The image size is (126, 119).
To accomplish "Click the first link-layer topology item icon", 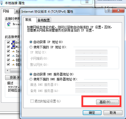I will coord(13,60).
